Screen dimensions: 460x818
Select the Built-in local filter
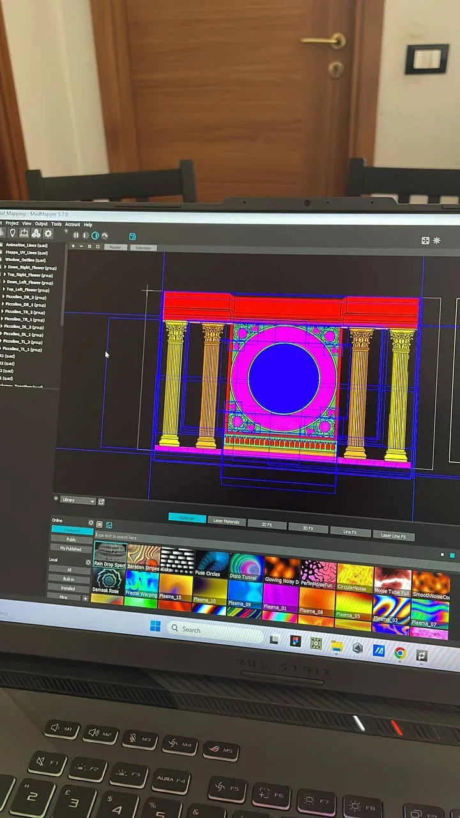pyautogui.click(x=68, y=579)
